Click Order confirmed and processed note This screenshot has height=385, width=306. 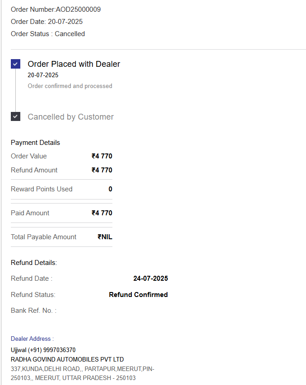(x=70, y=86)
